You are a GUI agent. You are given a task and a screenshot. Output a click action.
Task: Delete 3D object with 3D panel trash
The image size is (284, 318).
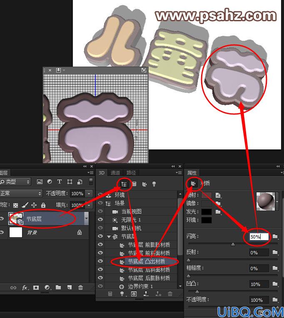click(170, 294)
